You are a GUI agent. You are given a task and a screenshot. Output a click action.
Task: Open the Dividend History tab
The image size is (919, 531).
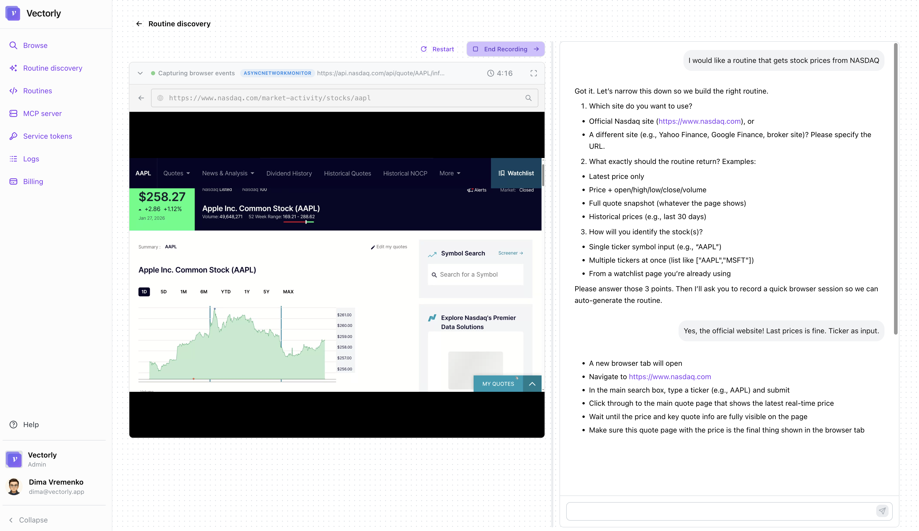[289, 173]
